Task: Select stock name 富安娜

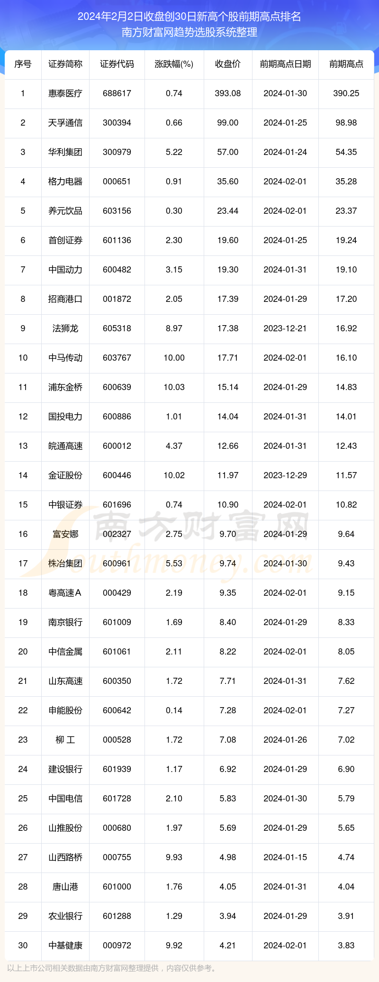Action: click(65, 534)
